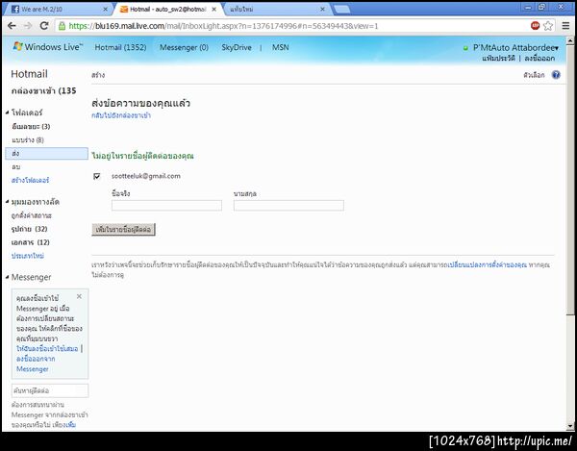The width and height of the screenshot is (577, 451).
Task: Click page scrollbar up arrow
Action: coord(570,40)
